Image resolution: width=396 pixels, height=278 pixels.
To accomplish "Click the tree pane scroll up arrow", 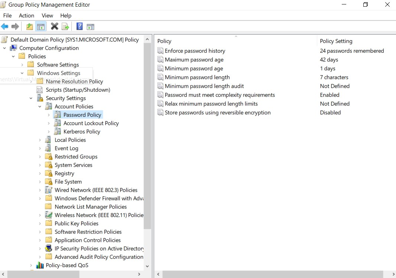I will [x=147, y=39].
